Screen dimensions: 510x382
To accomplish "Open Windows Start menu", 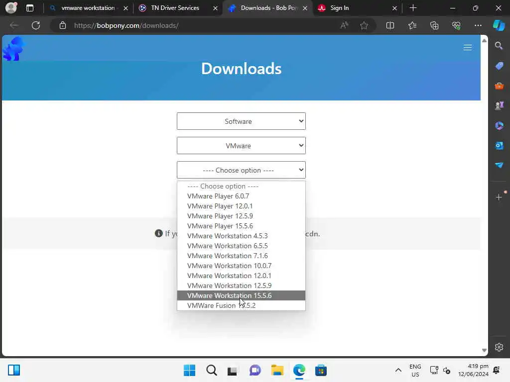I will (x=189, y=370).
